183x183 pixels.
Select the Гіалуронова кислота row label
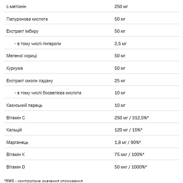tap(27, 19)
